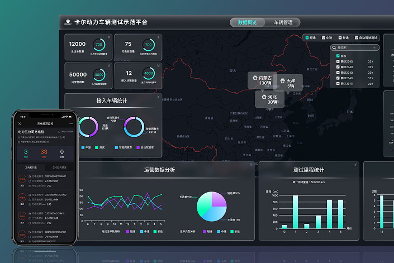Tap the close X icon on the phone screen
This screenshot has height=263, width=394.
click(20, 123)
